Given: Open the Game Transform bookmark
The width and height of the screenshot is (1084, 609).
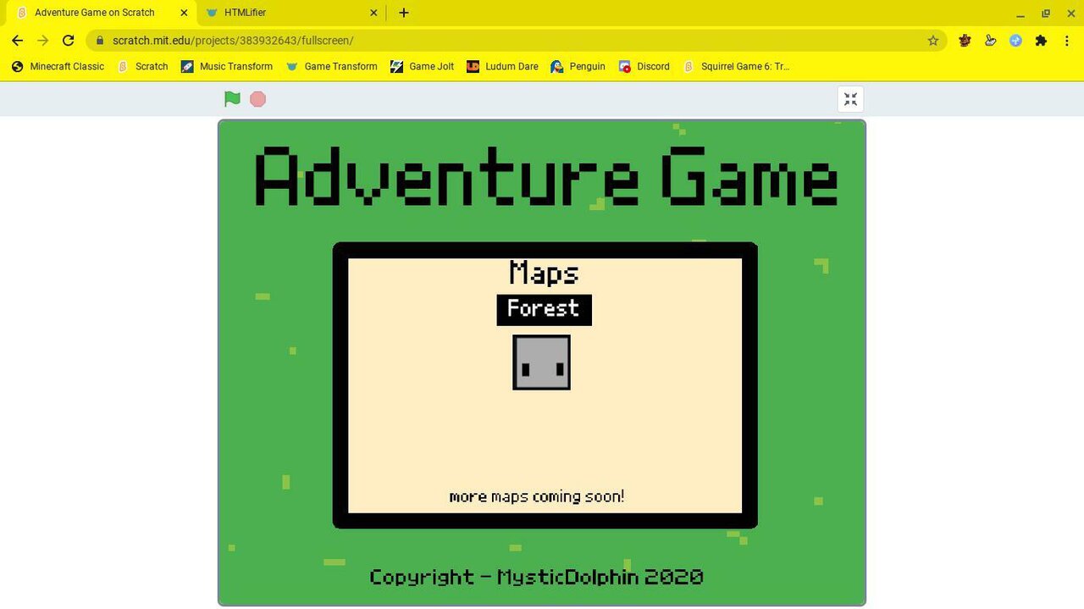Looking at the screenshot, I should click(x=331, y=66).
